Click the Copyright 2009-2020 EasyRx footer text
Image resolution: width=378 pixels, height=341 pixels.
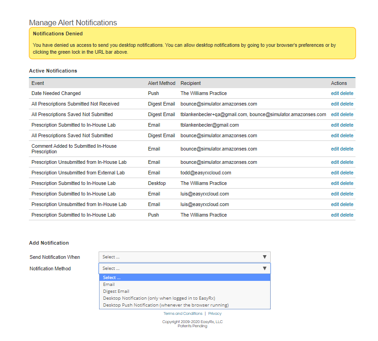pos(192,322)
